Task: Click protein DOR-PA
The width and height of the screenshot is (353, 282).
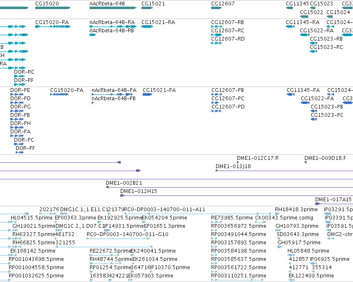Action: click(20, 132)
